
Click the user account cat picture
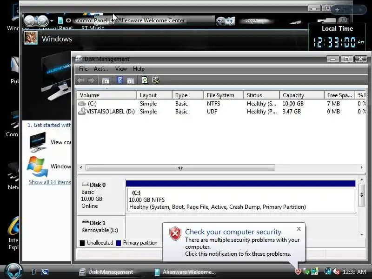click(x=31, y=38)
